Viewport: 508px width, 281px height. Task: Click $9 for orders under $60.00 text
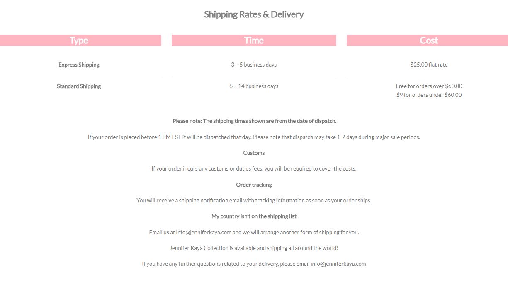pyautogui.click(x=429, y=95)
